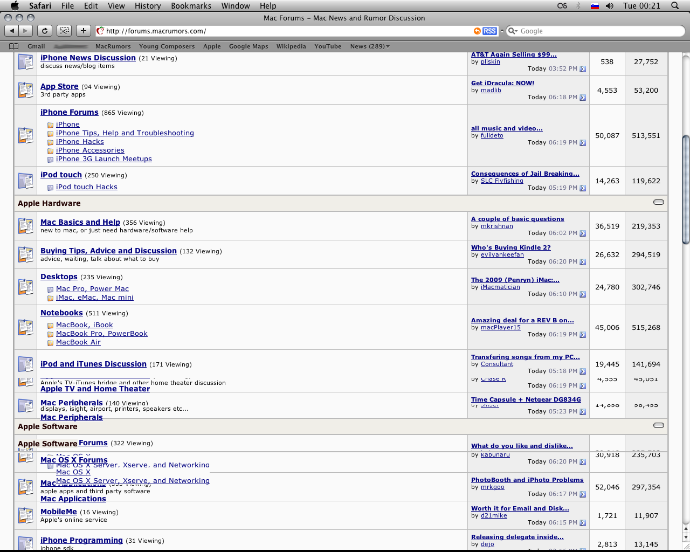Image resolution: width=690 pixels, height=552 pixels.
Task: Go to last post arrow for Consequences of Jail Breaking
Action: pos(583,188)
